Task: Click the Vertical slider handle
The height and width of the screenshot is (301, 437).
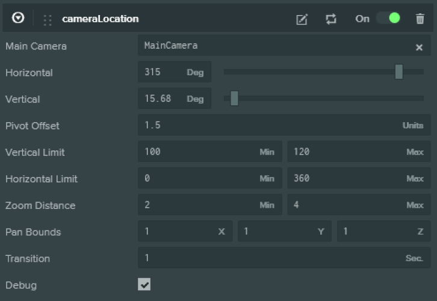Action: [234, 99]
